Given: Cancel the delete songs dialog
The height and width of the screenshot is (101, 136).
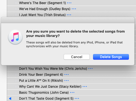Looking at the screenshot, I should click(77, 57).
